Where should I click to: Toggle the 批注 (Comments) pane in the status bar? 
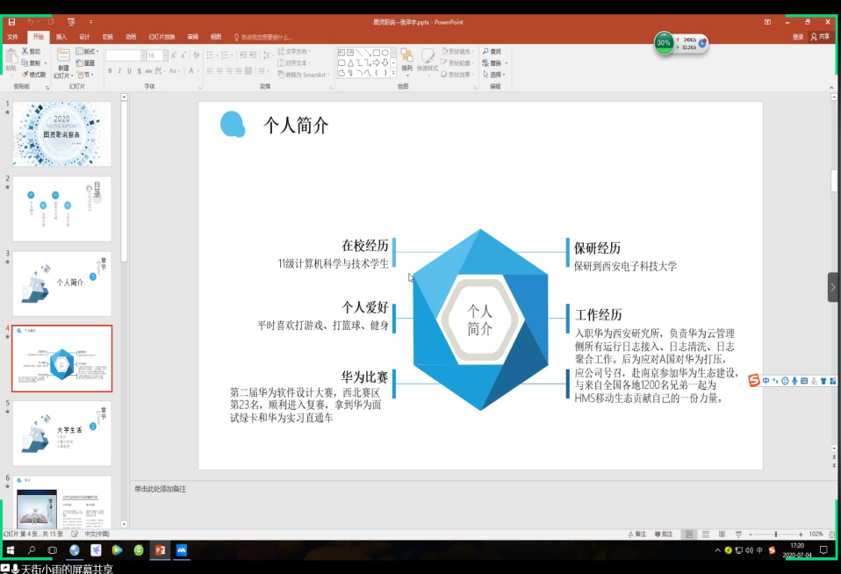pos(663,534)
